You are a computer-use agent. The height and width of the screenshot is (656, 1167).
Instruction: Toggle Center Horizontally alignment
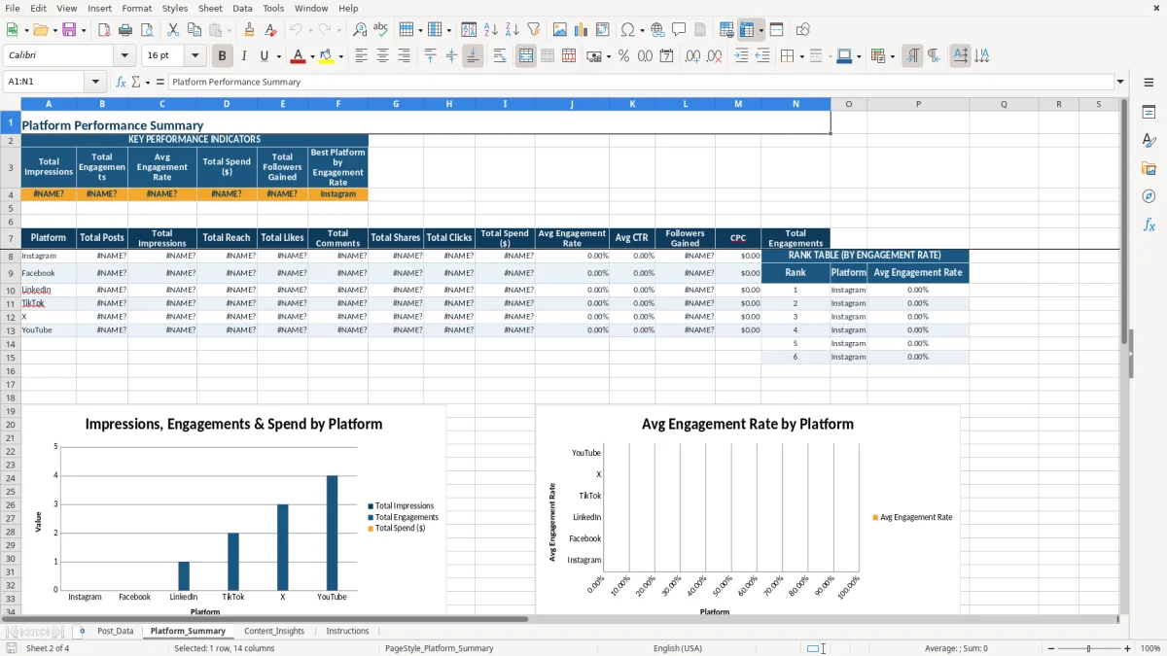[x=383, y=56]
